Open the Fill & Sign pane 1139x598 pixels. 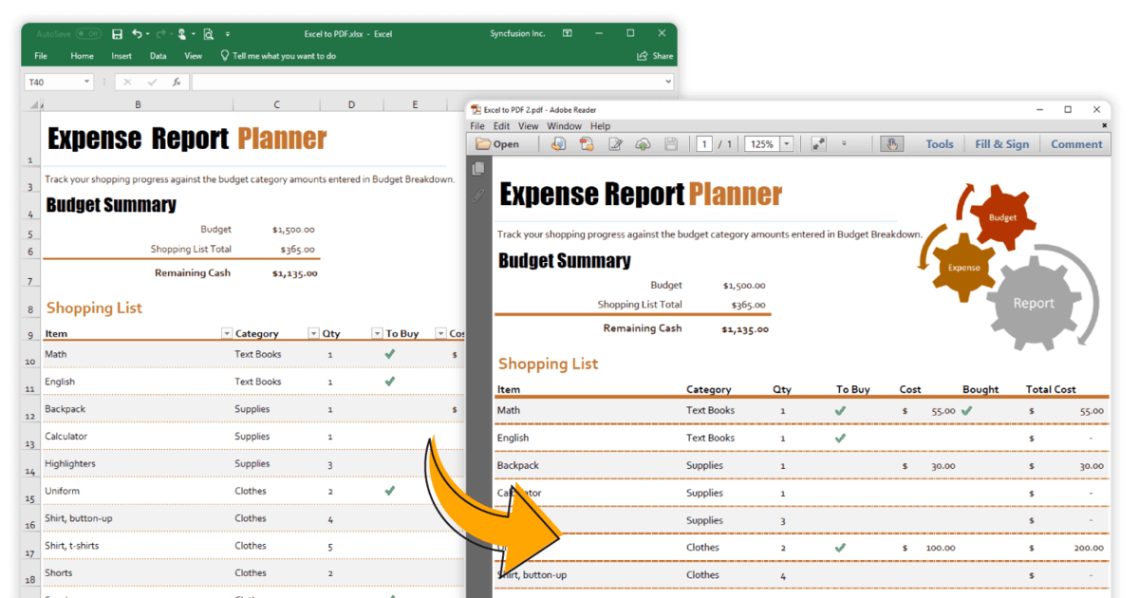(x=1001, y=144)
